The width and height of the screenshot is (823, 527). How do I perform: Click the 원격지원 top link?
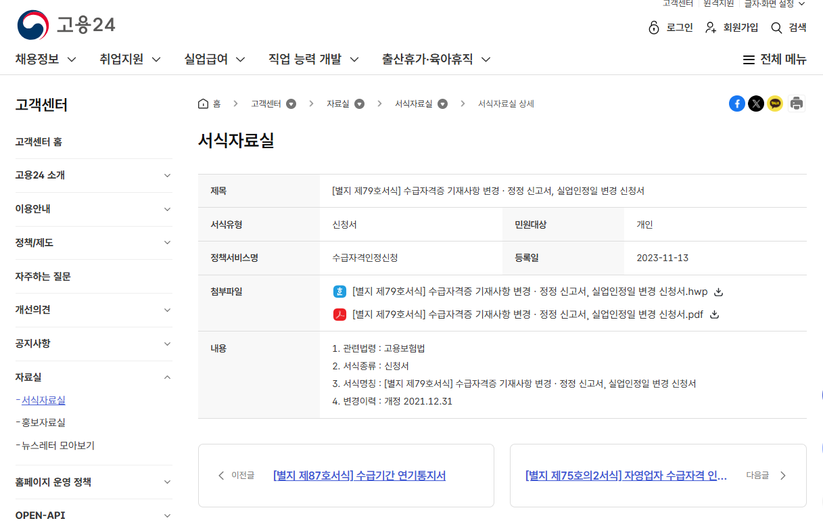tap(718, 3)
